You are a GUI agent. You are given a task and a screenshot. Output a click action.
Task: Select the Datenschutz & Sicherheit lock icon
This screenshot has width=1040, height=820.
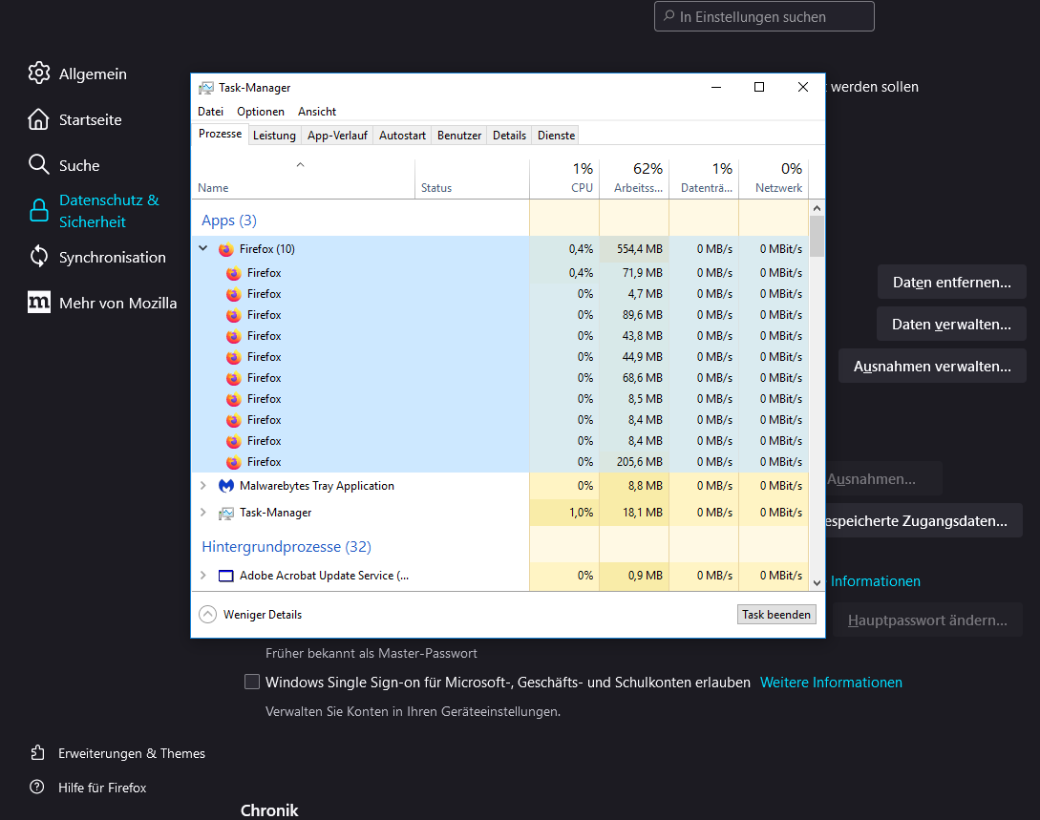tap(38, 211)
